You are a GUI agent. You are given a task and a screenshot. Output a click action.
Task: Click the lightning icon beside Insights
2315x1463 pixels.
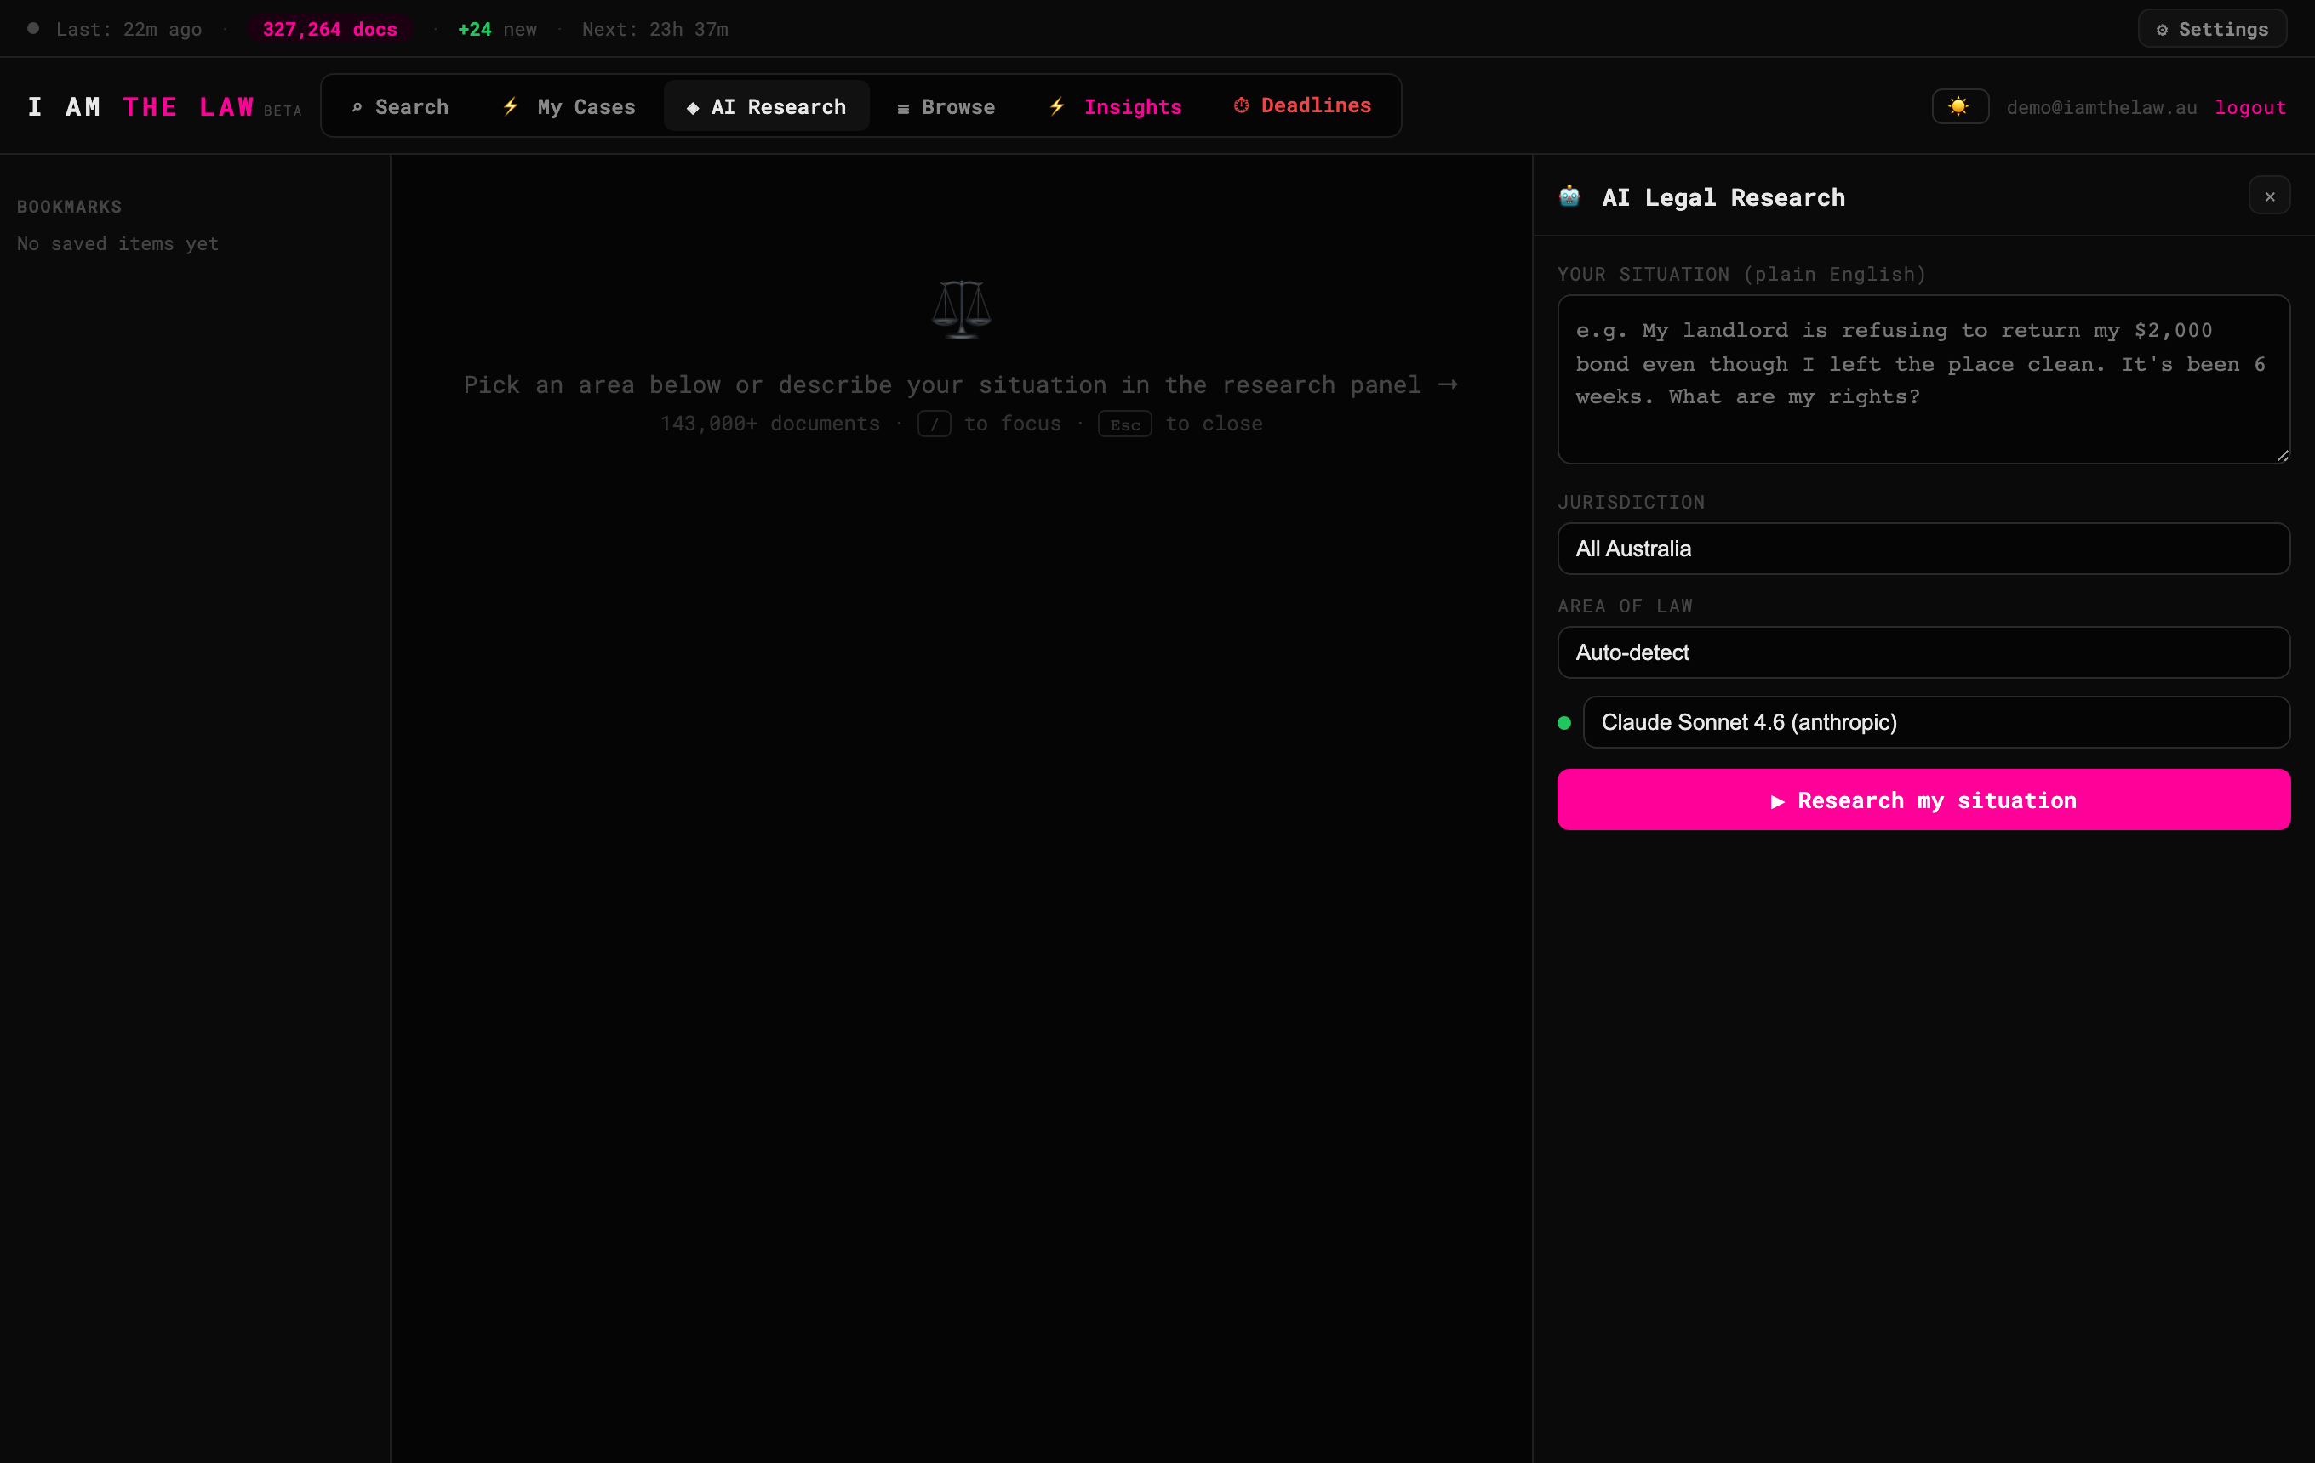(1056, 106)
